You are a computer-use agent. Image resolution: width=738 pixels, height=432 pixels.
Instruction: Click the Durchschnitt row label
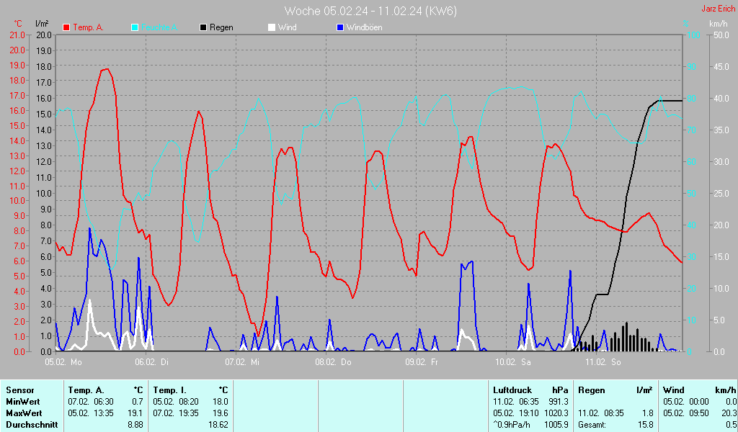coord(29,425)
